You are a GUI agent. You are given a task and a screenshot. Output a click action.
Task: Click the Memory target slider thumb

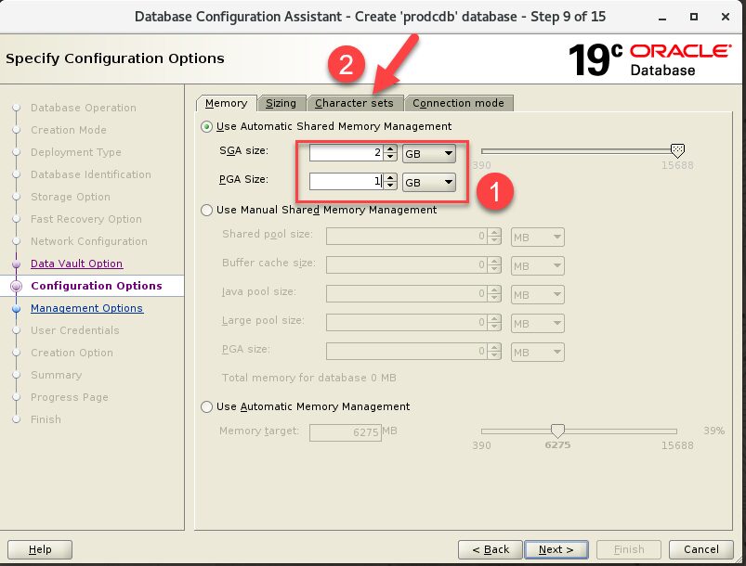(557, 431)
